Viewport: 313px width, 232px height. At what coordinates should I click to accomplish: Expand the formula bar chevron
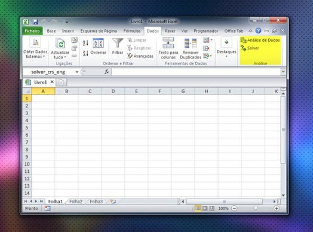(283, 72)
